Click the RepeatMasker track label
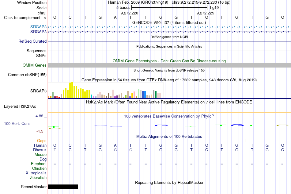The image size is (291, 194). coord(34,187)
